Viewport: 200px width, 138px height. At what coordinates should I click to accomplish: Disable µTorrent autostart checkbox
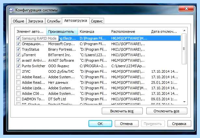click(18, 55)
